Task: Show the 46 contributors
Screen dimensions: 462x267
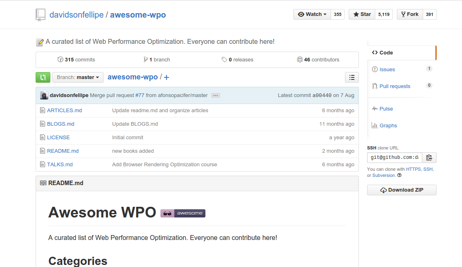Action: coord(318,59)
